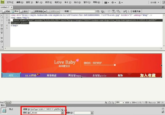165x115 pixels.
Task: Choose the Hand tool in status bar
Action: tap(109, 102)
